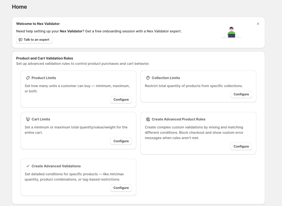Image resolution: width=282 pixels, height=206 pixels.
Task: Click 'Set a minimum or maximum total' description
Action: tap(76, 130)
